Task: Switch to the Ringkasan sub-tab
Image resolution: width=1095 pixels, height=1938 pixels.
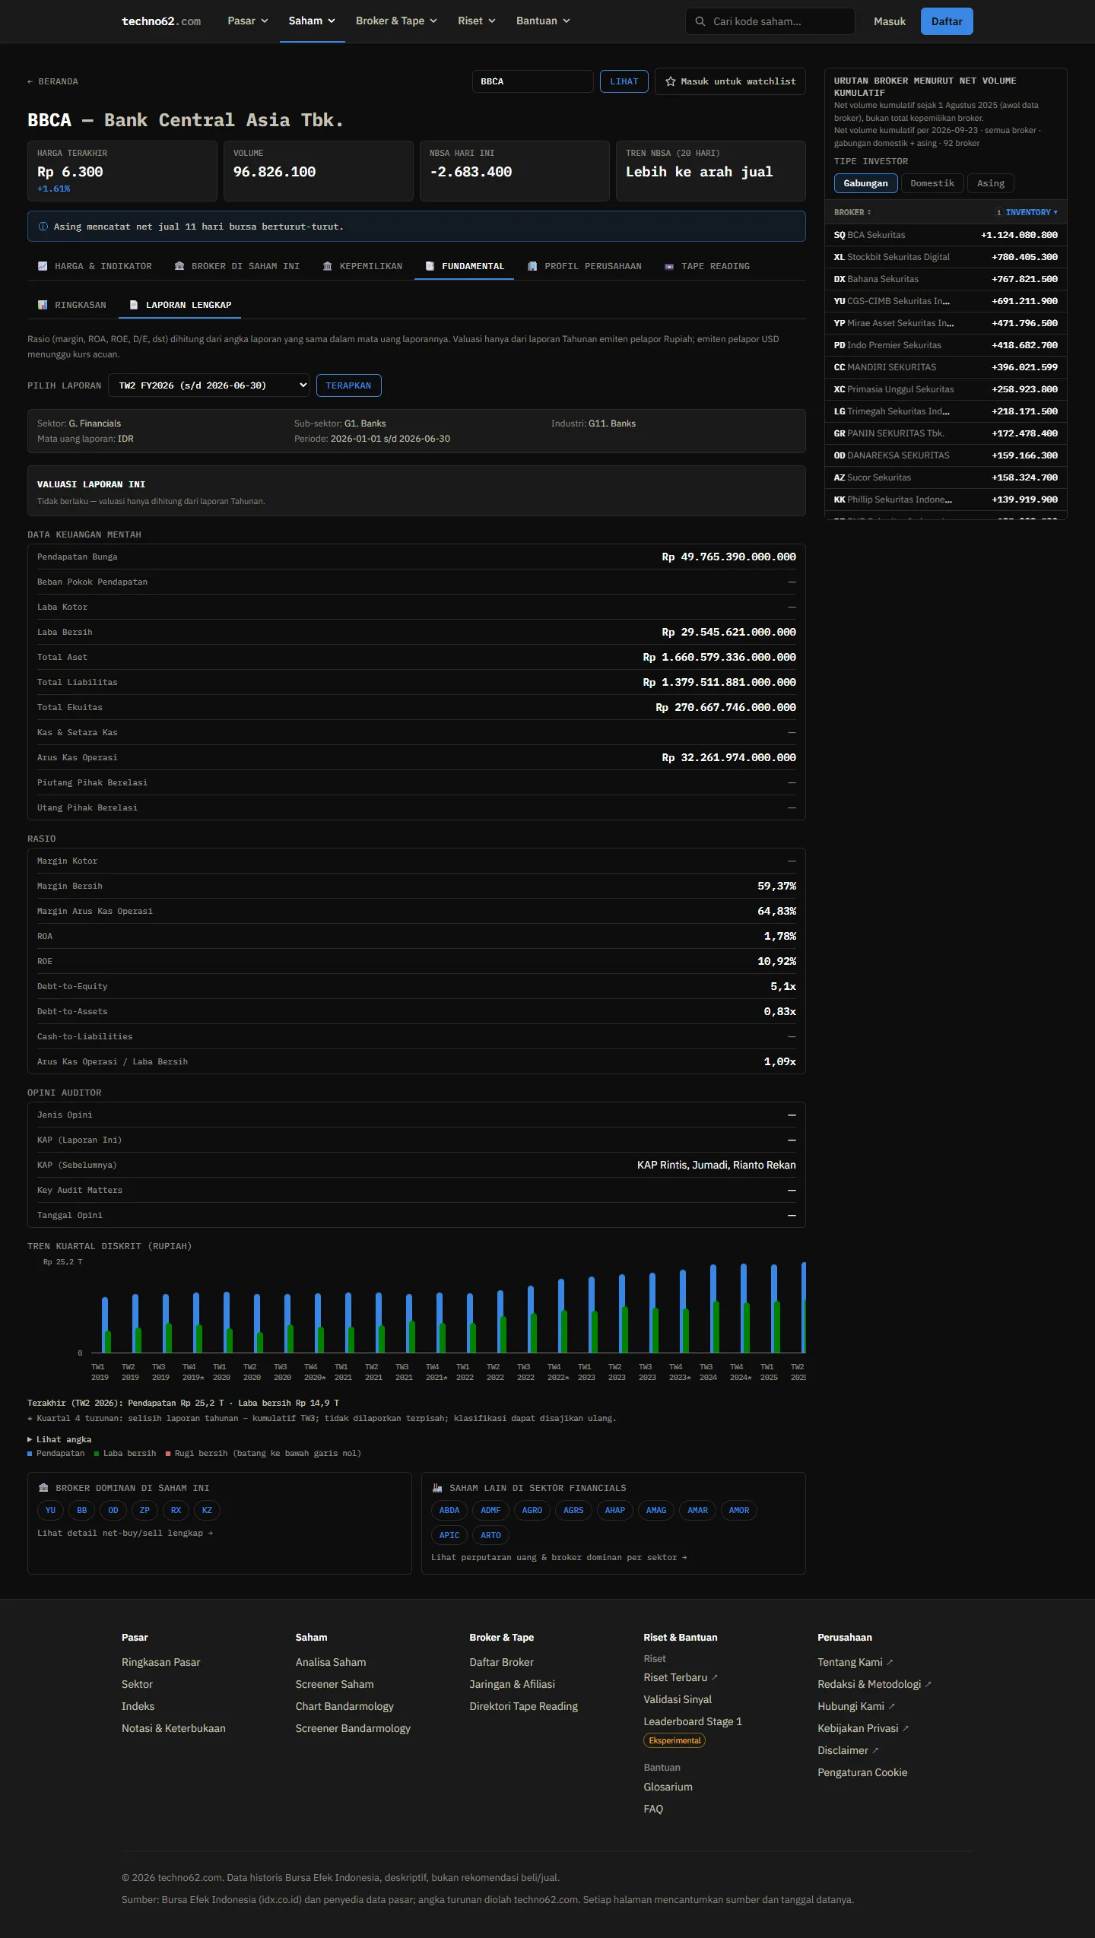Action: pyautogui.click(x=72, y=305)
